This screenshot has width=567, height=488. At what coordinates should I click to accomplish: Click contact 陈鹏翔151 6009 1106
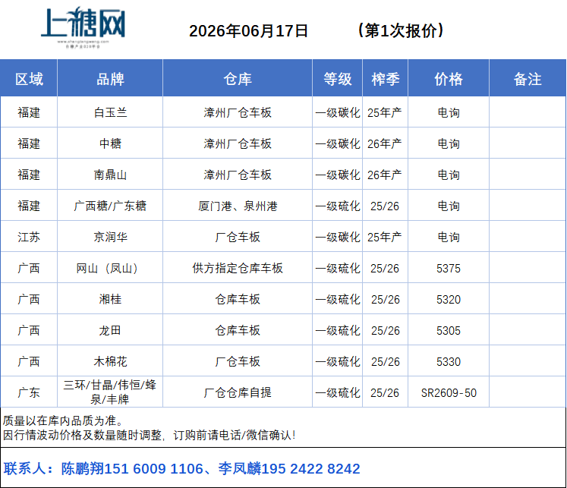[132, 469]
